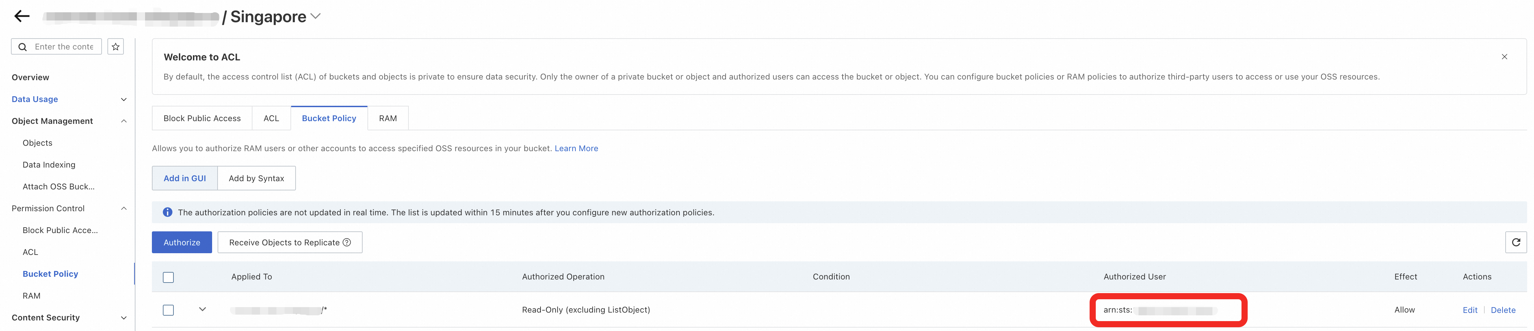Click the search magnifier icon
1534x331 pixels.
[x=23, y=47]
